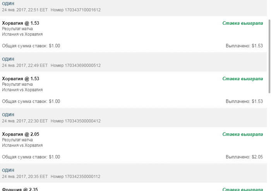Click bet number 170343710001612

75,10
